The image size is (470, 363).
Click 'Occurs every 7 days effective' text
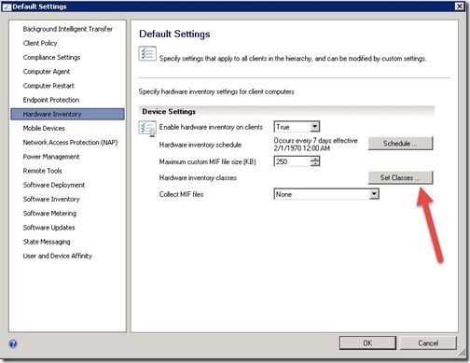pos(315,141)
